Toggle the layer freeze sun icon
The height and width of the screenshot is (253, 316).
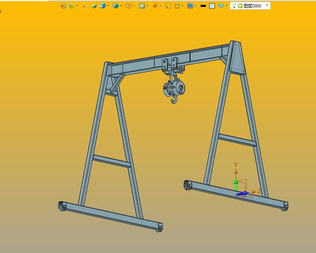tap(240, 6)
